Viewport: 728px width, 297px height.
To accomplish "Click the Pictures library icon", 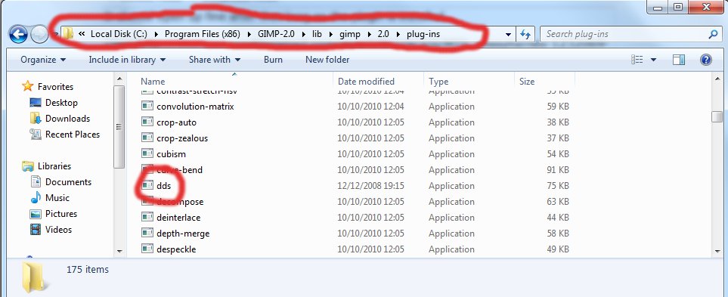I will tap(36, 214).
